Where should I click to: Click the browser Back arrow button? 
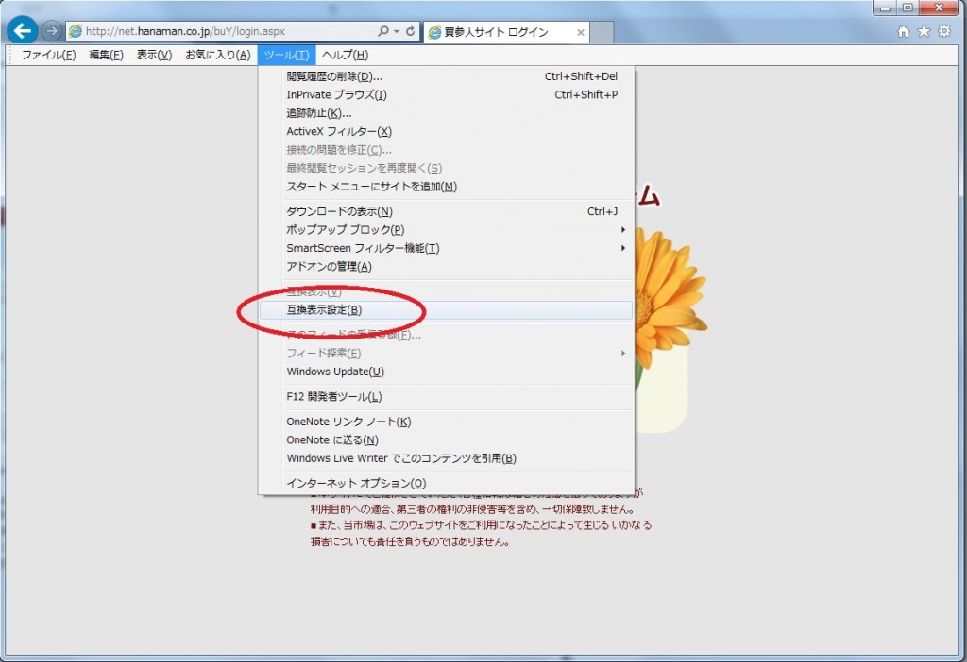pos(23,31)
